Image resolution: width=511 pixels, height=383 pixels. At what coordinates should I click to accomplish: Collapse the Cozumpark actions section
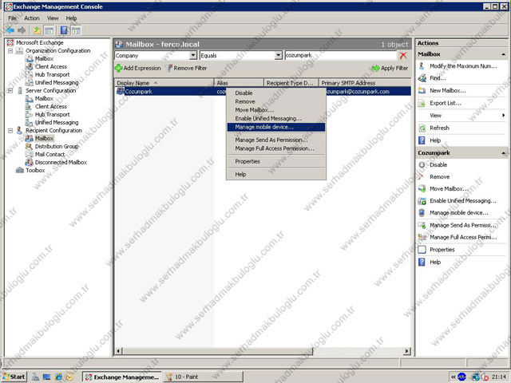(x=504, y=153)
